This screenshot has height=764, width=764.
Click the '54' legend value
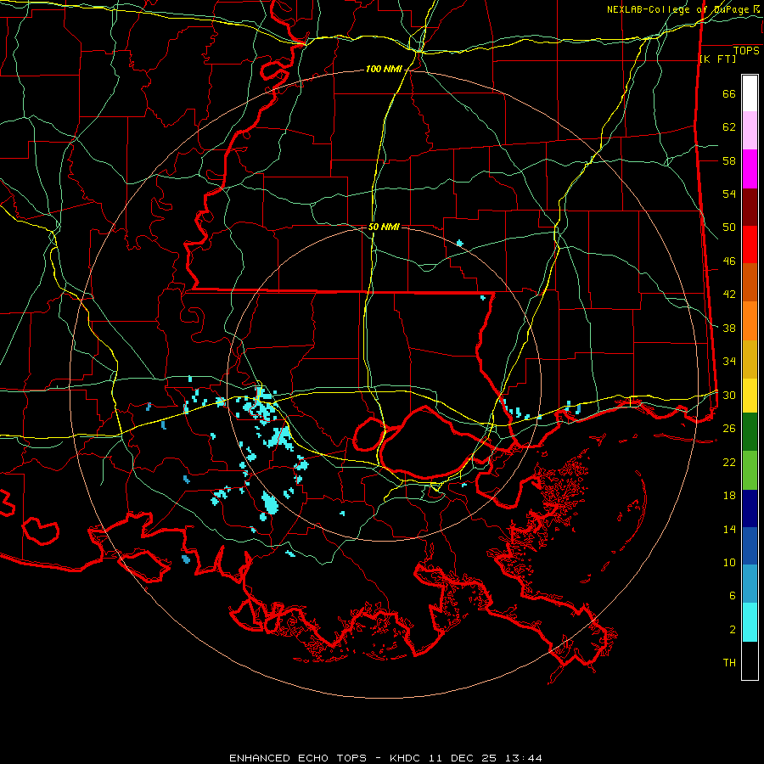pyautogui.click(x=729, y=194)
